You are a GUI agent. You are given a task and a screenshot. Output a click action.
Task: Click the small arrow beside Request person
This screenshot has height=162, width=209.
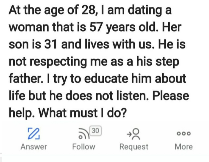[x=129, y=134]
